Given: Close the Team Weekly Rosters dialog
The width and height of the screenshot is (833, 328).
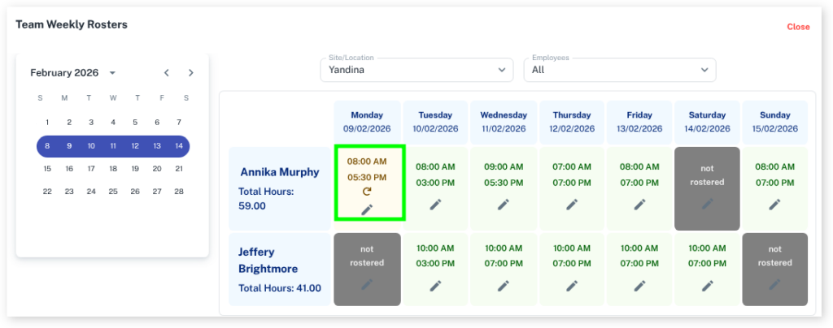Looking at the screenshot, I should click(798, 27).
